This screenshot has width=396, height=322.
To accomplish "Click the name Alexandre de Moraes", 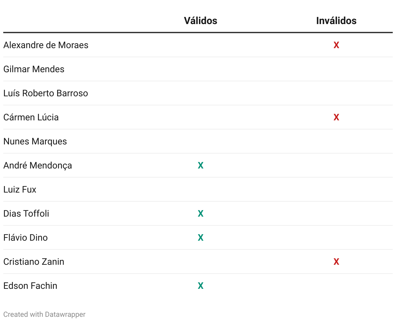I will [x=46, y=45].
